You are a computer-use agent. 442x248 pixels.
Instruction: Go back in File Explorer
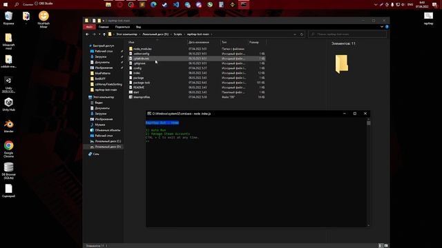click(x=87, y=34)
